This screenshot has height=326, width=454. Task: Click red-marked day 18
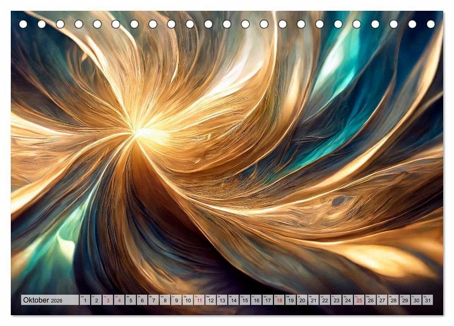279,300
